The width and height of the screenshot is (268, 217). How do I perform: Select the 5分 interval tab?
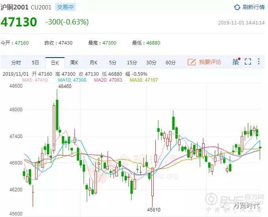(x=113, y=62)
